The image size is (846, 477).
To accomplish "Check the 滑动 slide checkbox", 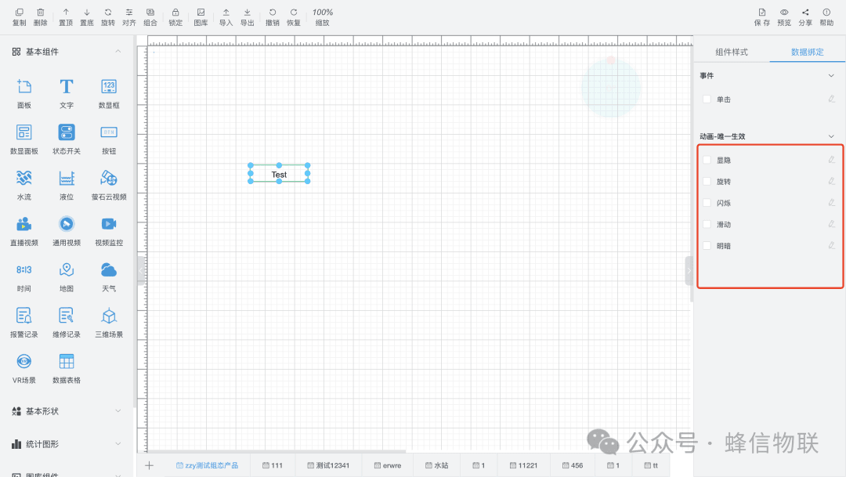I will [x=707, y=224].
